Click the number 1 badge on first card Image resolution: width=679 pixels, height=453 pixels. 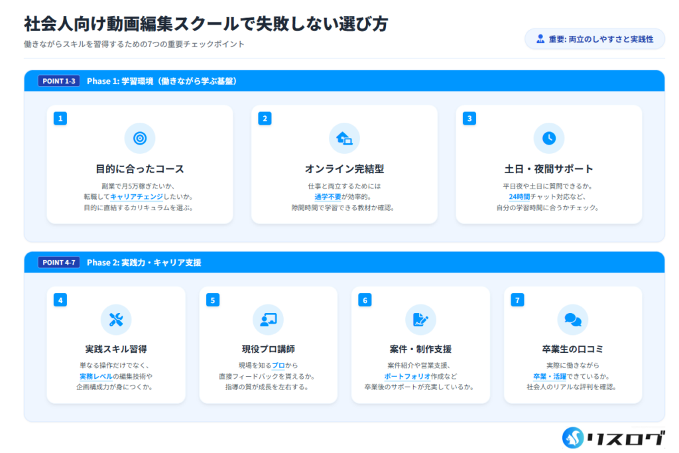(60, 119)
